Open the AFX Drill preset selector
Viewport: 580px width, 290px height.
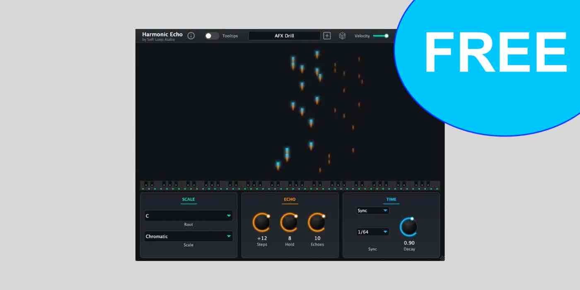[x=284, y=36]
